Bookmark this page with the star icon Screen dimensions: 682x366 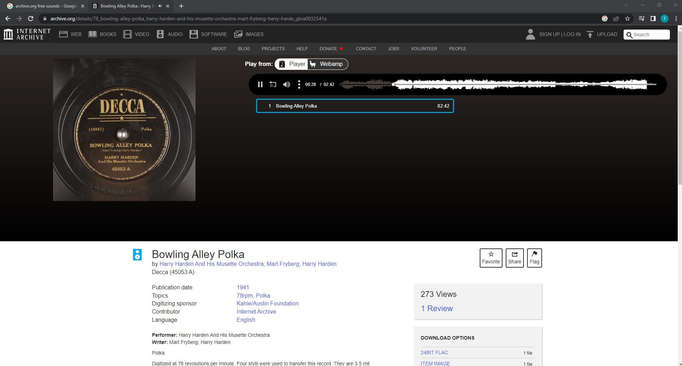click(x=628, y=19)
